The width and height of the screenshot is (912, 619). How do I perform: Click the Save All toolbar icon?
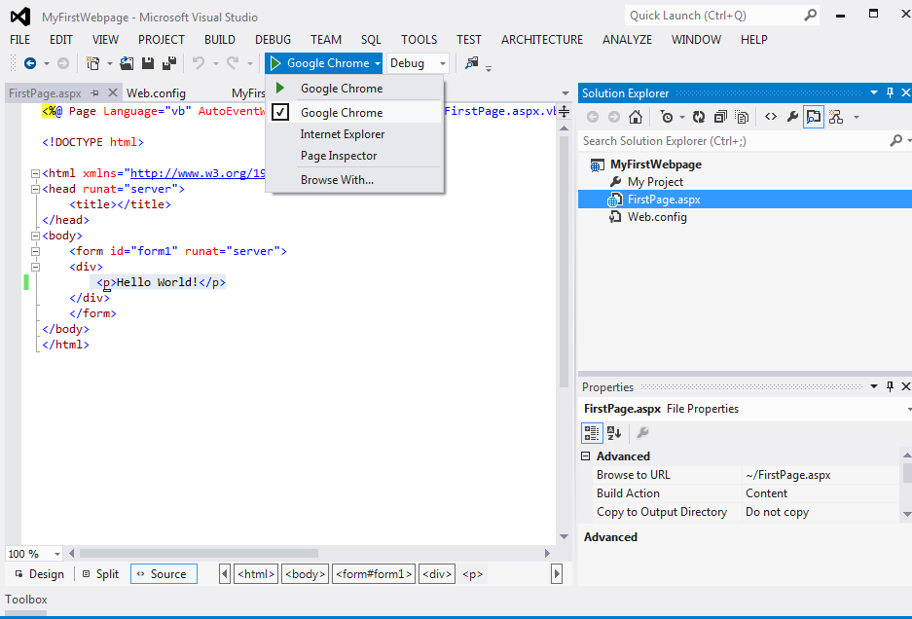point(169,63)
